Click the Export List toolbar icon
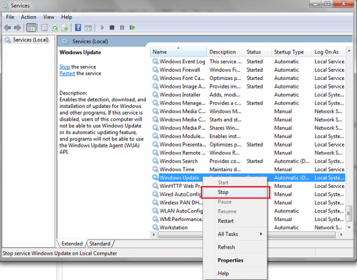The image size is (357, 280). pyautogui.click(x=65, y=27)
